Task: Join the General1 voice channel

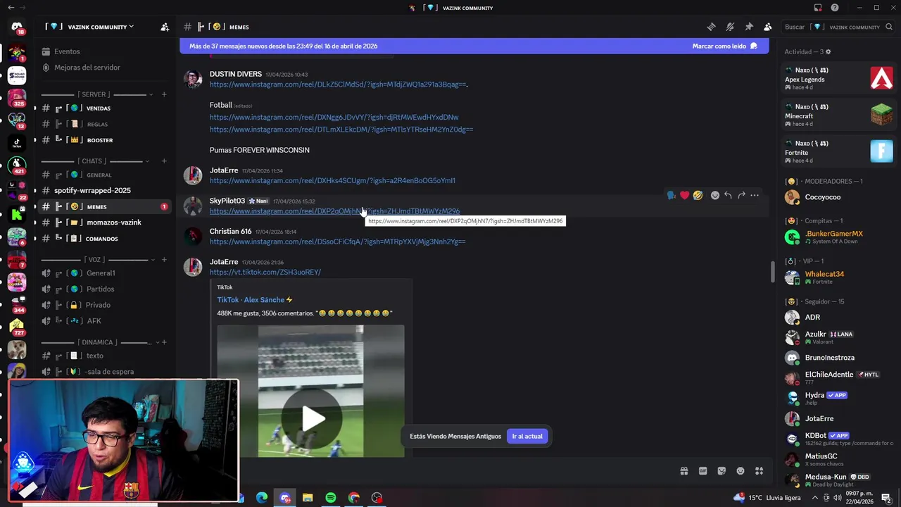Action: coord(106,273)
